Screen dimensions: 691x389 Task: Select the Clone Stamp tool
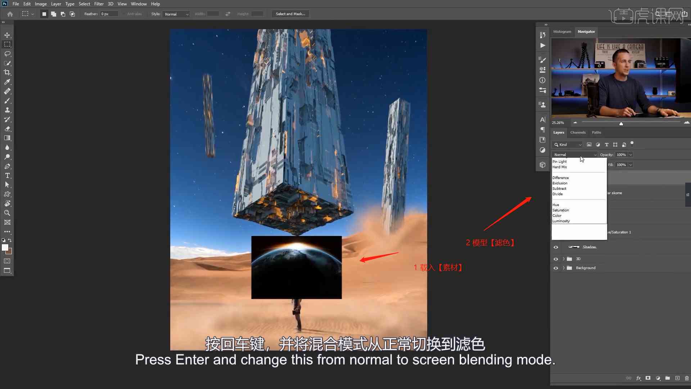[7, 110]
